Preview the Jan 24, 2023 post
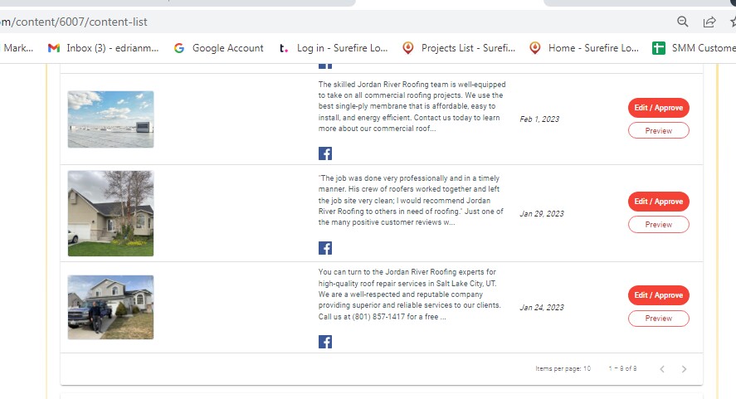This screenshot has width=736, height=399. coord(659,319)
